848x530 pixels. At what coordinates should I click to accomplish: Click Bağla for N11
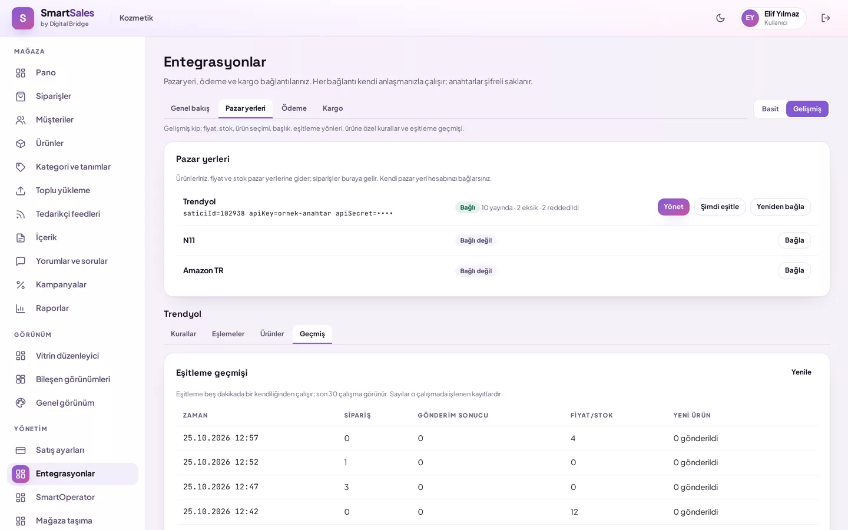[x=794, y=240]
